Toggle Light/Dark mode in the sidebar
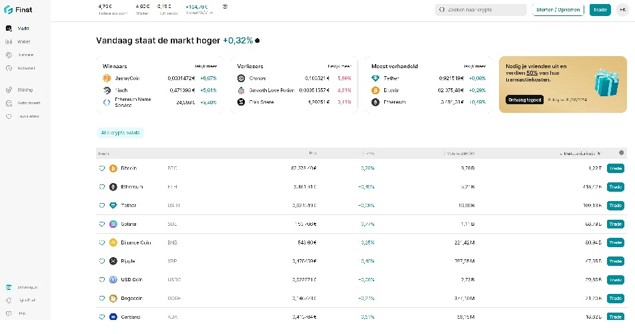Image resolution: width=635 pixels, height=334 pixels. click(x=9, y=301)
